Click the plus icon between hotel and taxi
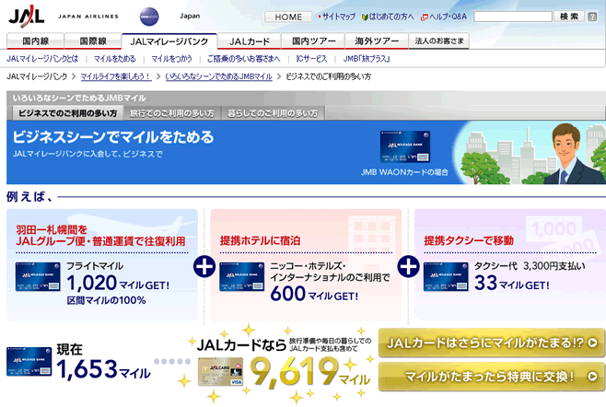606x407 pixels. coord(409,266)
